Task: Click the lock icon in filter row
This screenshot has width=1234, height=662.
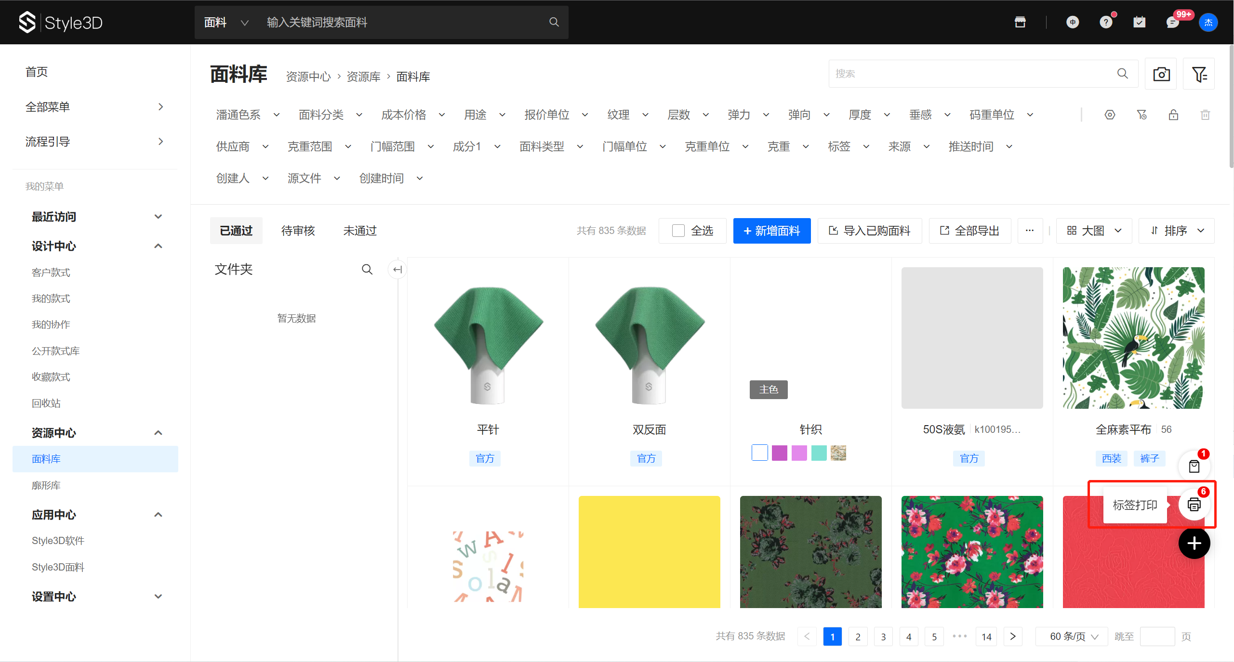Action: pos(1173,115)
